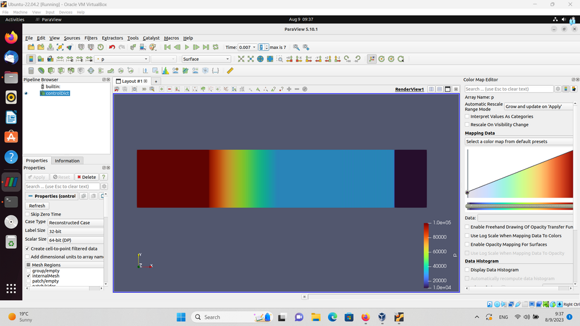Play the animation
Screen dimensions: 580x326
(x=187, y=47)
